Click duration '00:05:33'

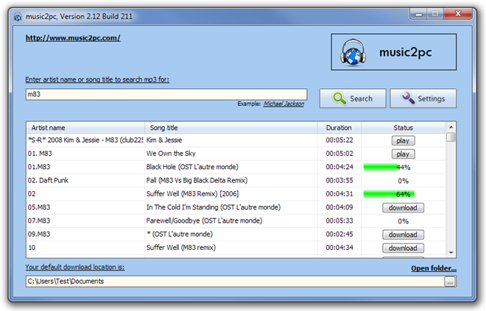point(339,221)
